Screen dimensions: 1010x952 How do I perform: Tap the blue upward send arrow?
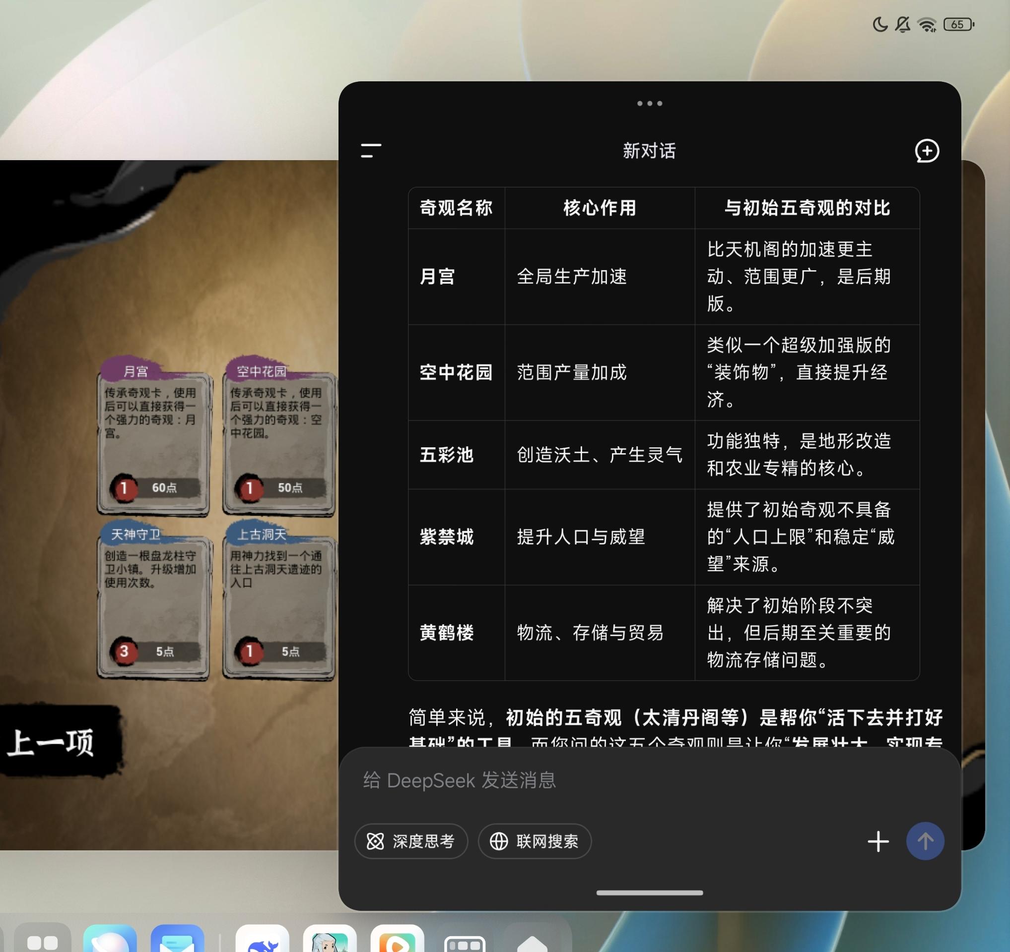[x=926, y=841]
